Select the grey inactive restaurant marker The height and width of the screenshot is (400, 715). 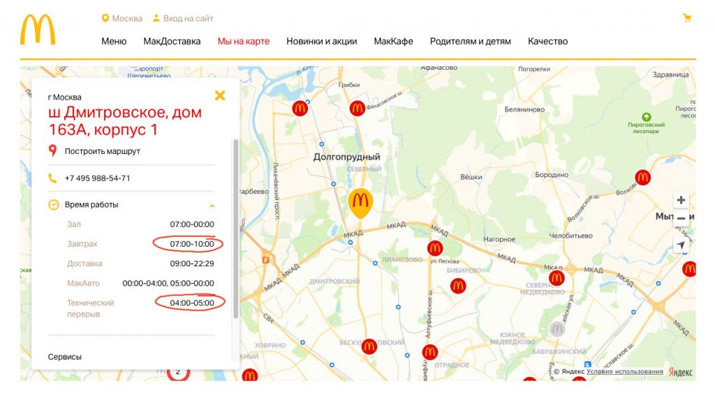tap(556, 329)
